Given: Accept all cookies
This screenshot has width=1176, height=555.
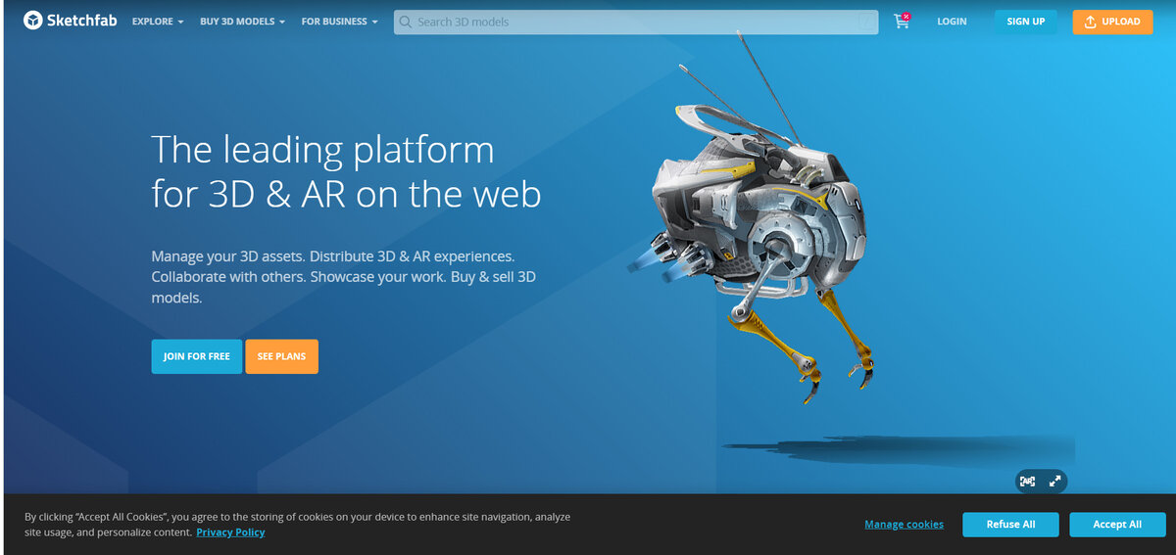Looking at the screenshot, I should 1117,525.
